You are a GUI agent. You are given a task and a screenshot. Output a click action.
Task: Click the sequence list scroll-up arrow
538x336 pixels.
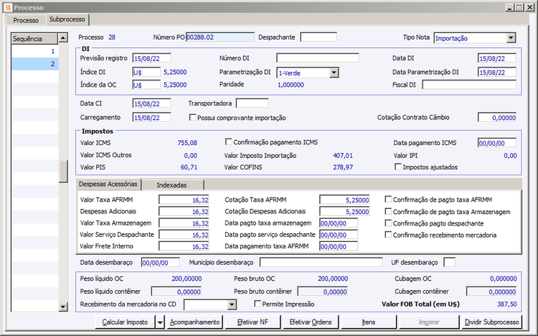click(x=63, y=38)
